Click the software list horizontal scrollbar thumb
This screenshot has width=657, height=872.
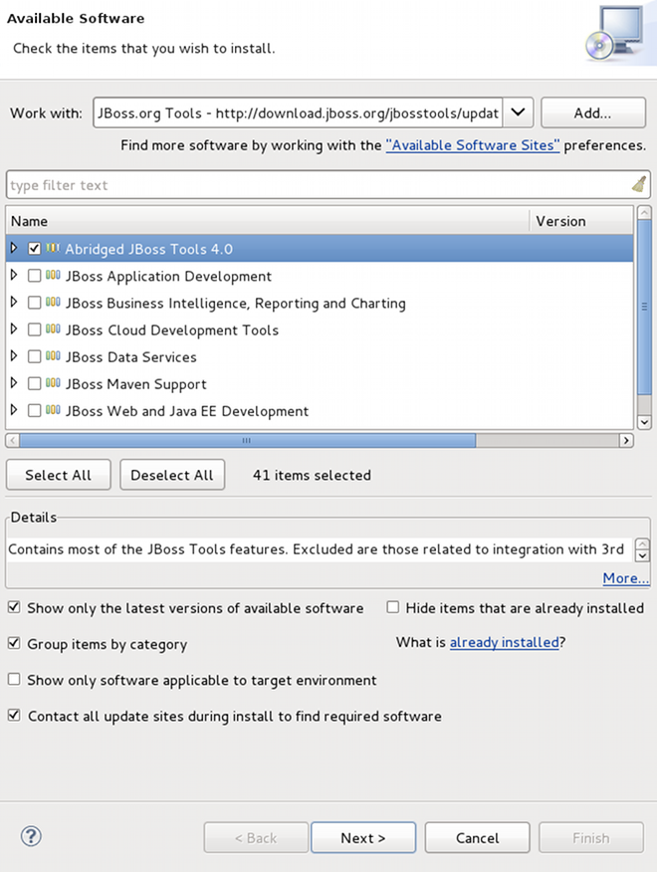click(x=247, y=440)
